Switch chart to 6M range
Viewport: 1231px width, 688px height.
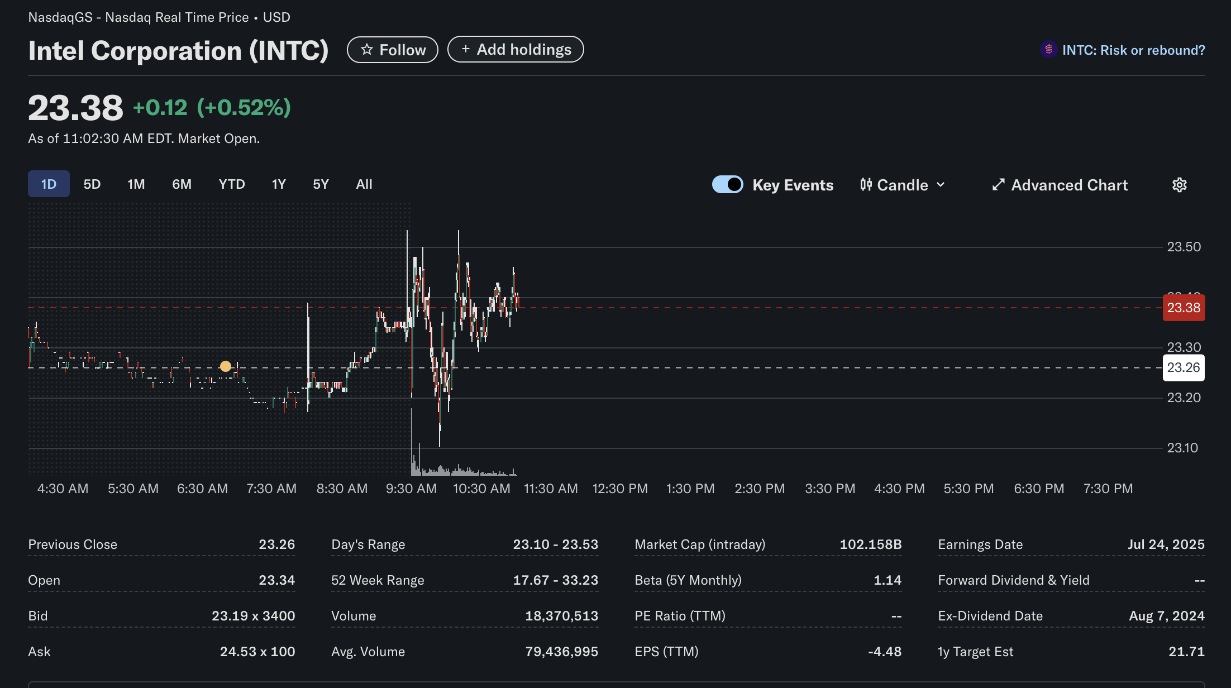182,184
